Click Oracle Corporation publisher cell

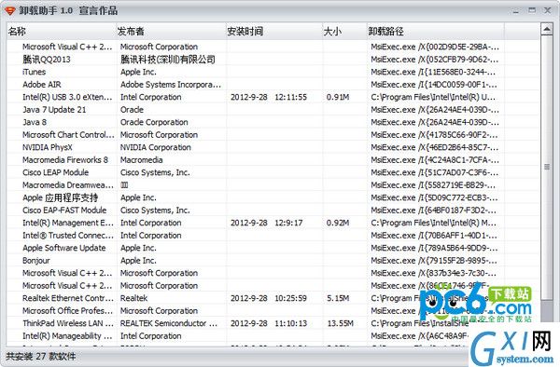[154, 122]
